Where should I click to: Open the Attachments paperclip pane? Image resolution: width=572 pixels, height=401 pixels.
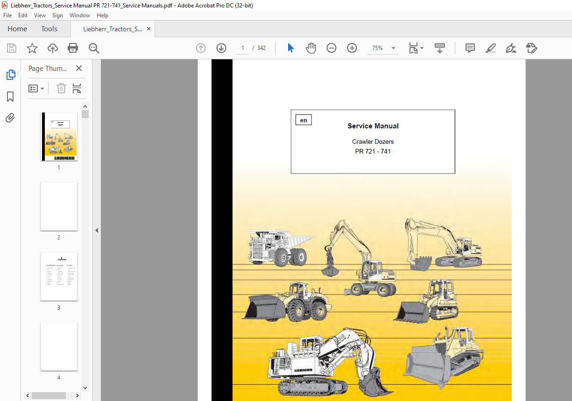pos(10,118)
